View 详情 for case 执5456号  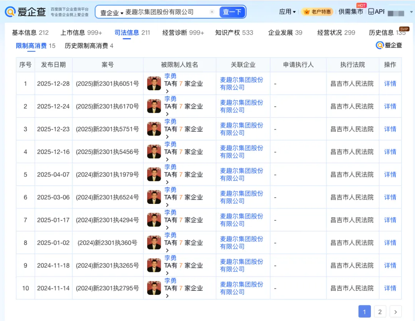(x=390, y=152)
